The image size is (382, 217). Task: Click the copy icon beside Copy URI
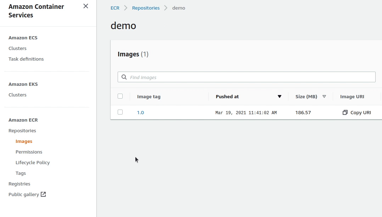[x=345, y=112]
